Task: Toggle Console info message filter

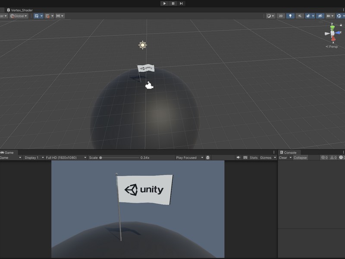Action: point(324,158)
